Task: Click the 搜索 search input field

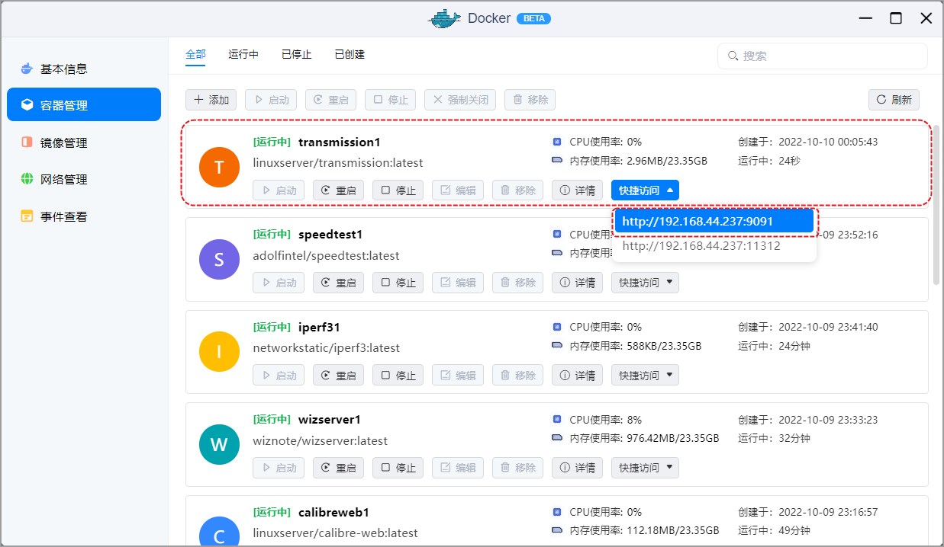Action: click(x=822, y=56)
